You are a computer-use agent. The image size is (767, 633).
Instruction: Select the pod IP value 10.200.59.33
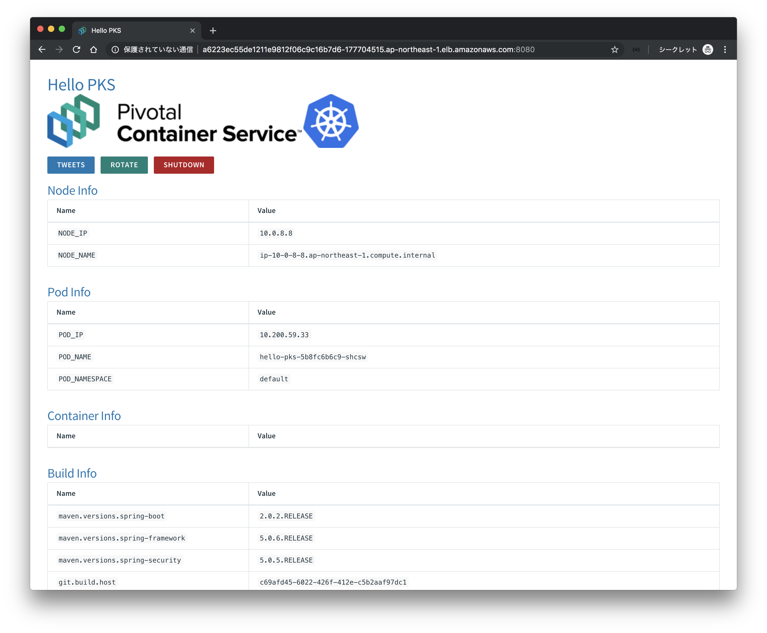[284, 335]
